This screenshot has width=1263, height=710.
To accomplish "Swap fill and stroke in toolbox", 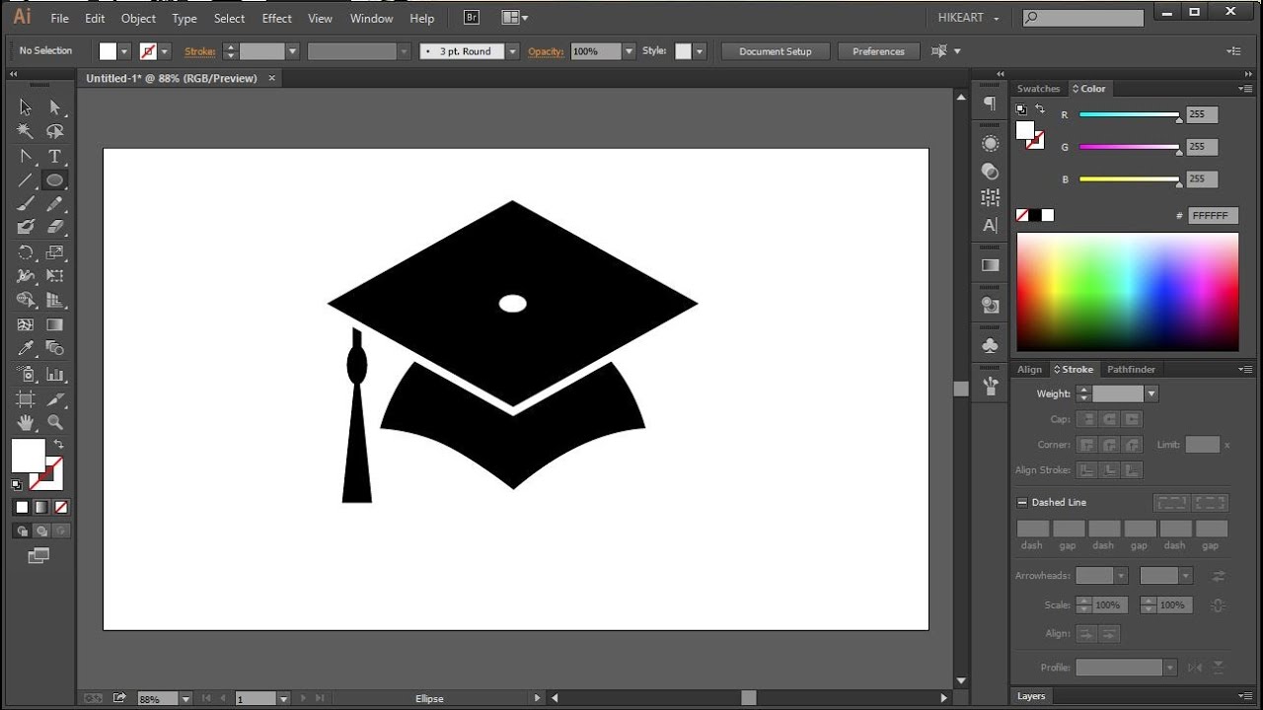I will [x=58, y=445].
